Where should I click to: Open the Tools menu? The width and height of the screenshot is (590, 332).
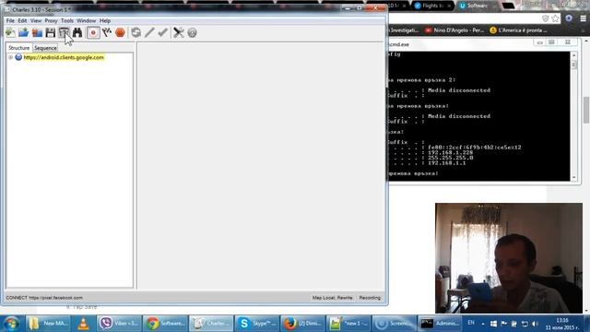67,20
